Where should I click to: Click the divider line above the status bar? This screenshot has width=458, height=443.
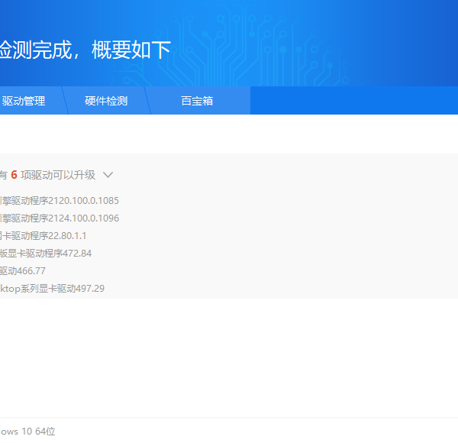coord(229,418)
